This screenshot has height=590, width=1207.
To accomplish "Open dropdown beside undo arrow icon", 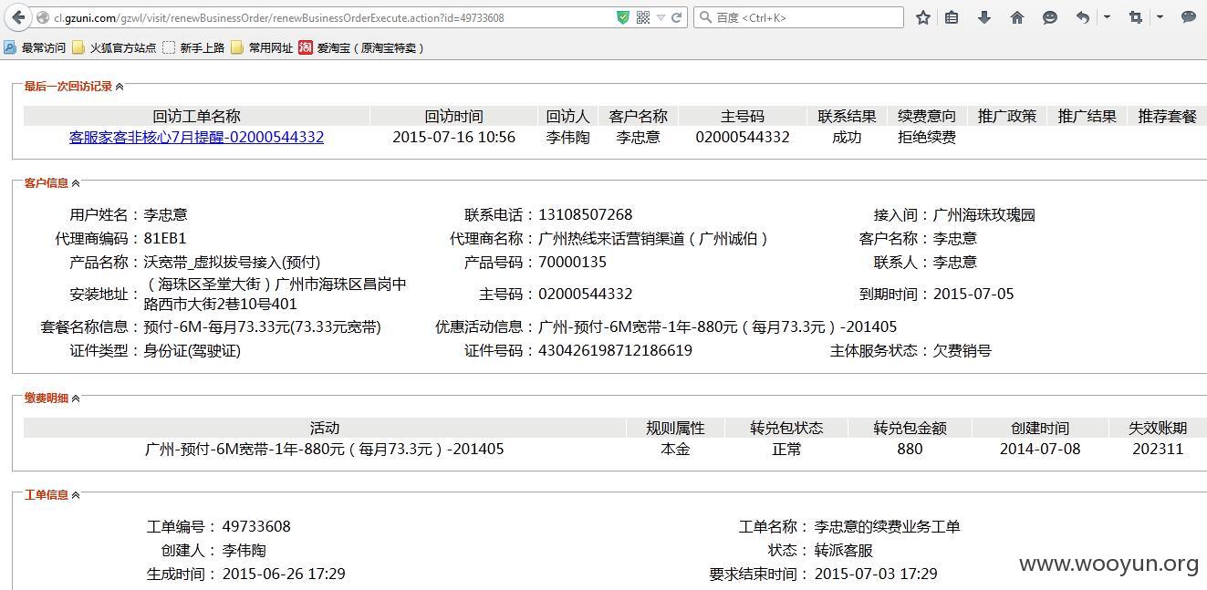I will (1107, 17).
